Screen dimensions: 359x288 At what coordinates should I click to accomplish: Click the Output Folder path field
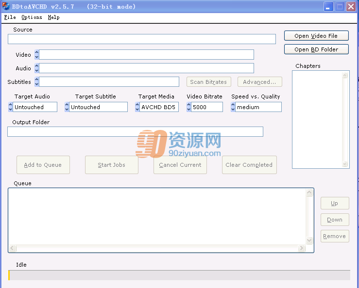[135, 132]
